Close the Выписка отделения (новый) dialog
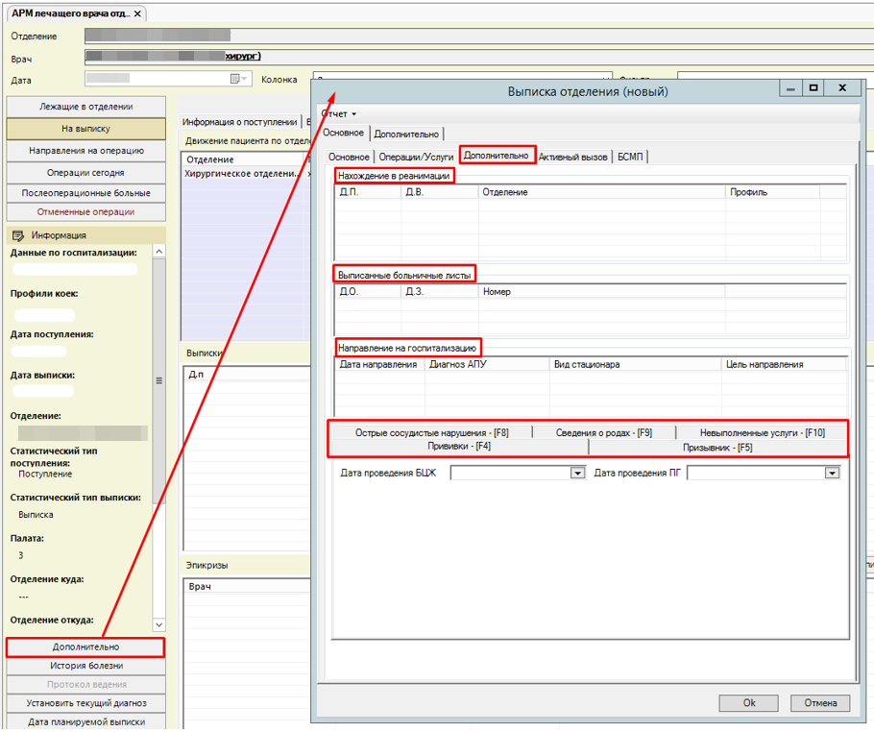 842,87
